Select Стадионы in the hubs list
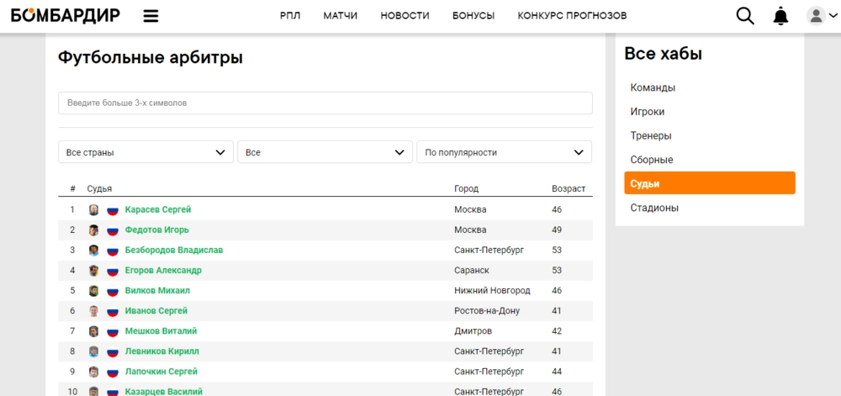Viewport: 841px width, 396px height. pyautogui.click(x=654, y=208)
